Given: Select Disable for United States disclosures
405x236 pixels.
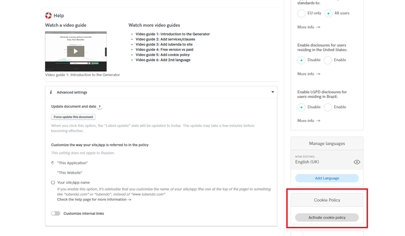Looking at the screenshot, I should tap(301, 60).
